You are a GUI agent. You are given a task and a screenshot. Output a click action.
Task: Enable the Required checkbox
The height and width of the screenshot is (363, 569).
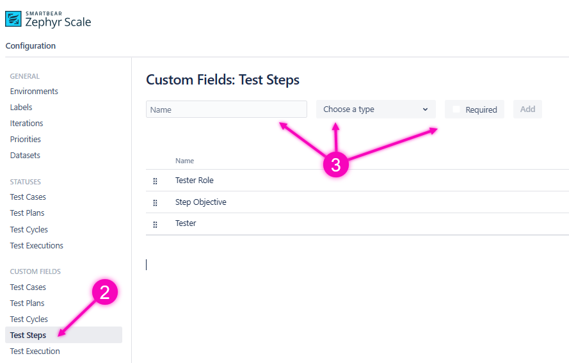click(x=456, y=109)
